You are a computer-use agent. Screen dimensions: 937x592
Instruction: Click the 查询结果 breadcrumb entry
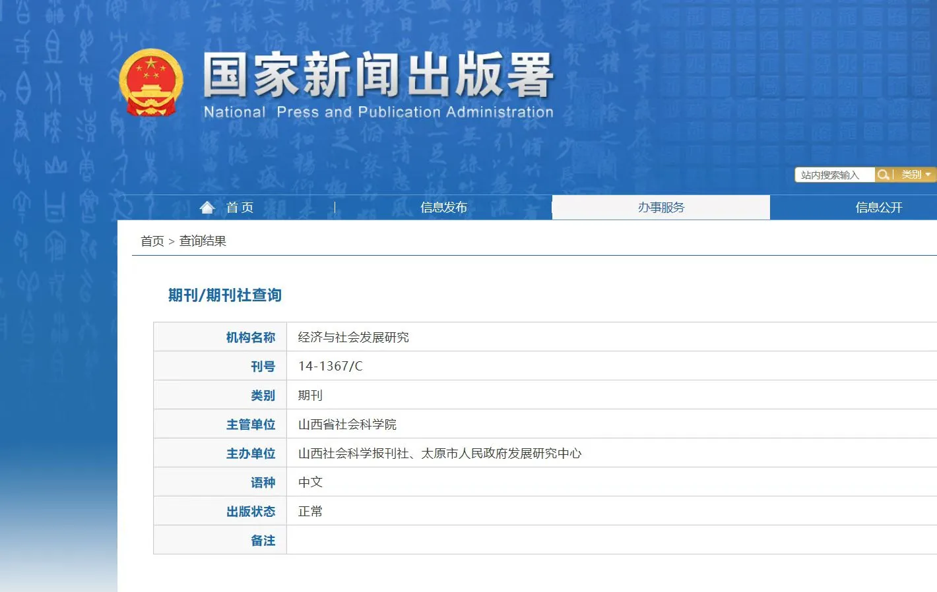pos(202,241)
